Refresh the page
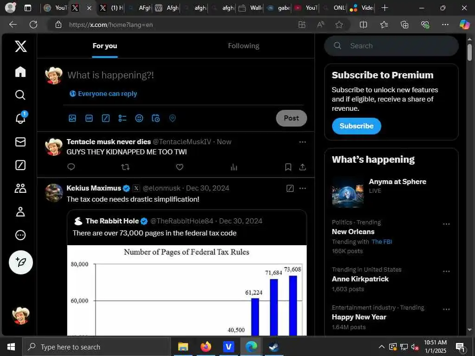Screen dimensions: 475x356 (33, 25)
